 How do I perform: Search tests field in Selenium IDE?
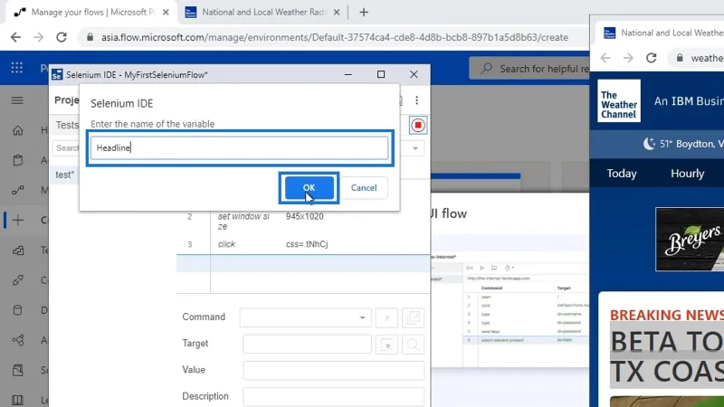click(65, 148)
